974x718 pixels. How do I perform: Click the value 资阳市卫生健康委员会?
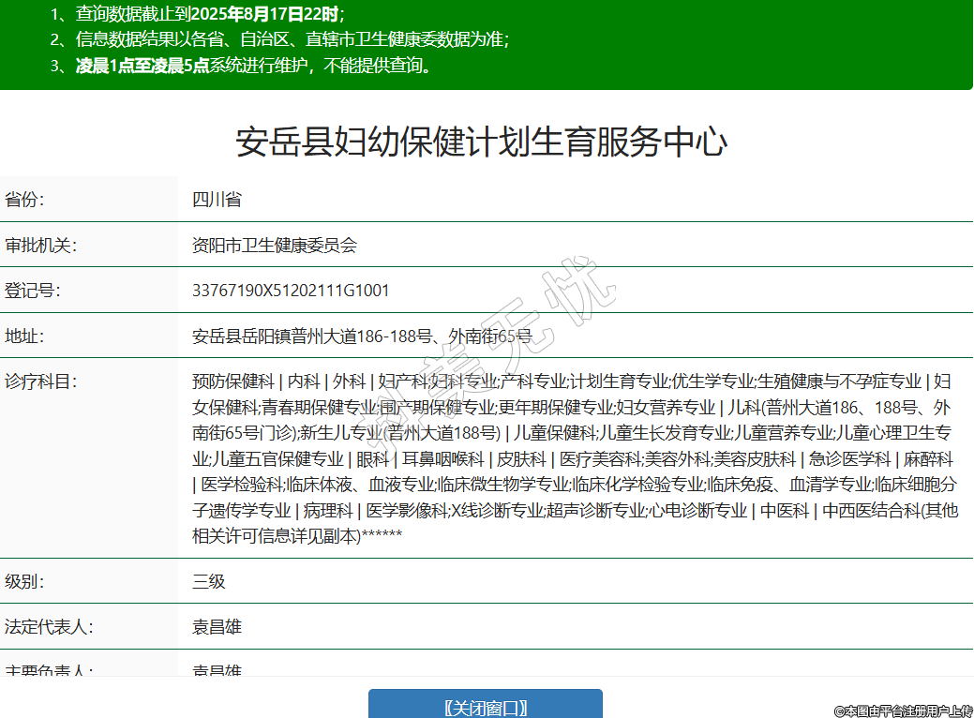(x=275, y=246)
